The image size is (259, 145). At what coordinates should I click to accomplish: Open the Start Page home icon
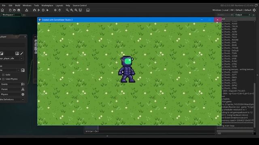tap(2, 10)
